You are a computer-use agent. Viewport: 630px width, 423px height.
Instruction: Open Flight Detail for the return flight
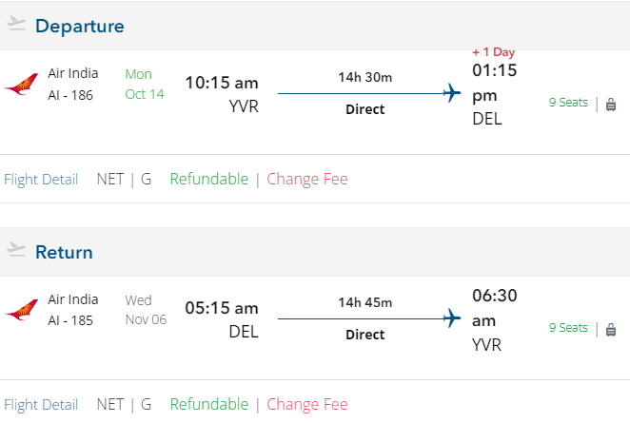click(41, 404)
